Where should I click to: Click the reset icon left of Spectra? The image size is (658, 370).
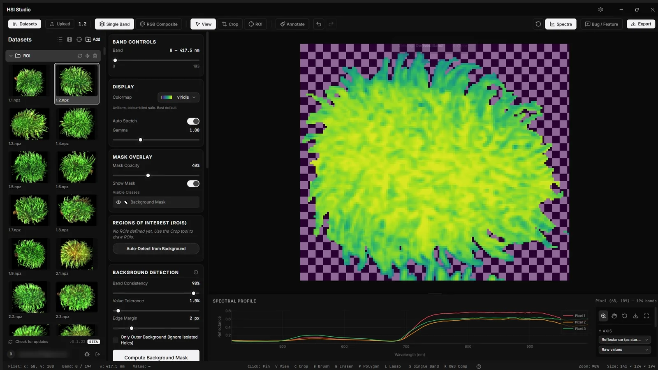coord(538,24)
